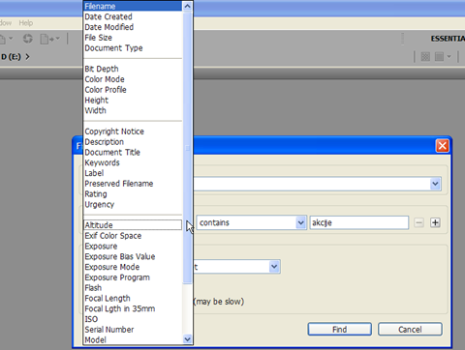Choose Date Created option
465x350 pixels.
(x=133, y=16)
